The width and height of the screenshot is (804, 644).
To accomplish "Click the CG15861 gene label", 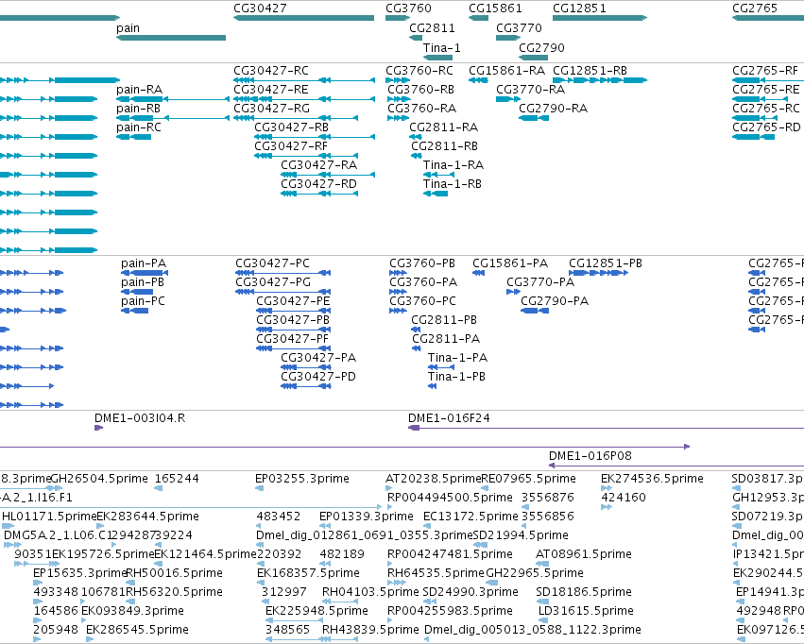I will tap(495, 8).
